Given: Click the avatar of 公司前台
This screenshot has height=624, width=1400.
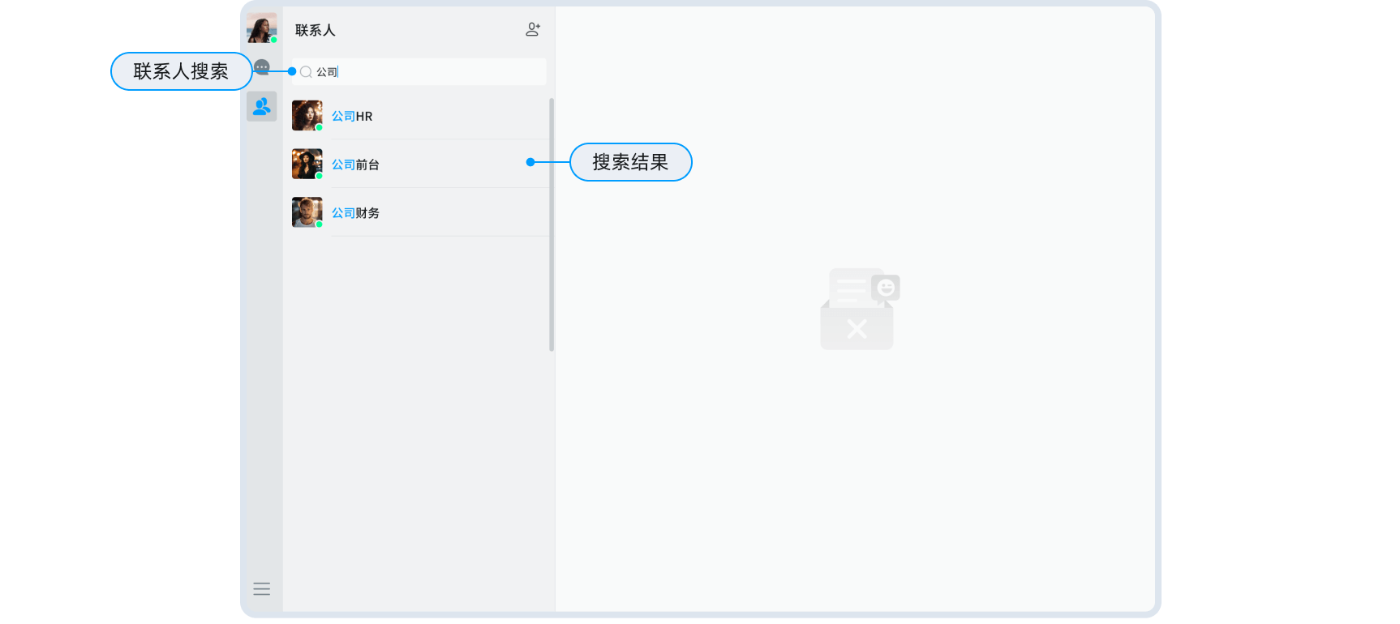Looking at the screenshot, I should point(307,164).
